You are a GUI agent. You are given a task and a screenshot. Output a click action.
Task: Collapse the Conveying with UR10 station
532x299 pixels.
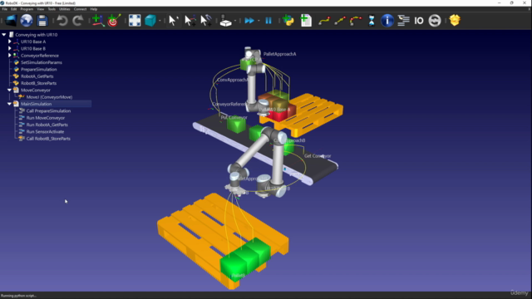4,35
